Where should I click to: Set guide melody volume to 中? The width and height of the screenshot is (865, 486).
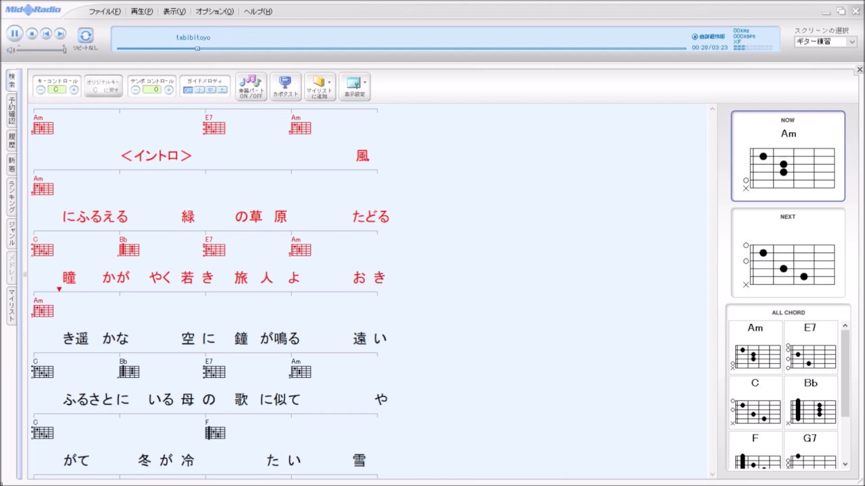(x=211, y=90)
